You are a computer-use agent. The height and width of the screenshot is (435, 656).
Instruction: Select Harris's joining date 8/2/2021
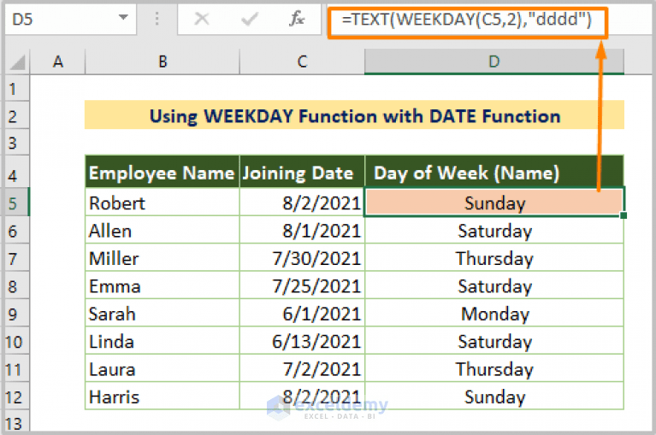[x=302, y=397]
